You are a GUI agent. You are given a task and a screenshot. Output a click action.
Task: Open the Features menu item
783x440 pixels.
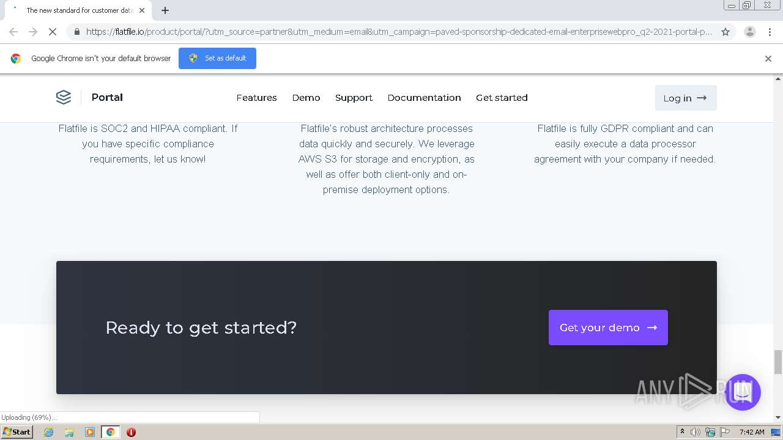256,98
